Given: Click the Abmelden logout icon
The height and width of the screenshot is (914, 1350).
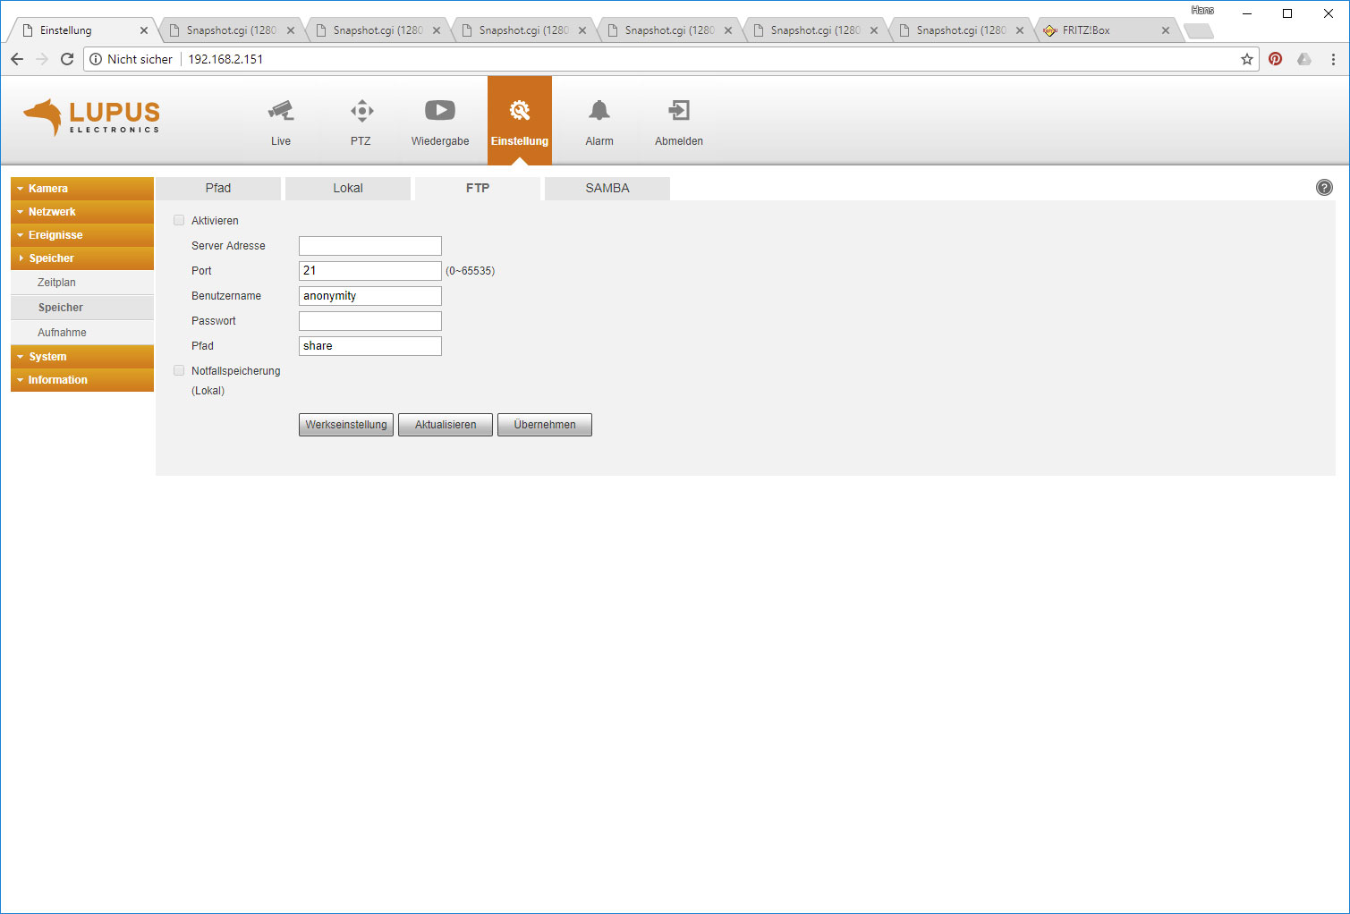Looking at the screenshot, I should (x=678, y=111).
